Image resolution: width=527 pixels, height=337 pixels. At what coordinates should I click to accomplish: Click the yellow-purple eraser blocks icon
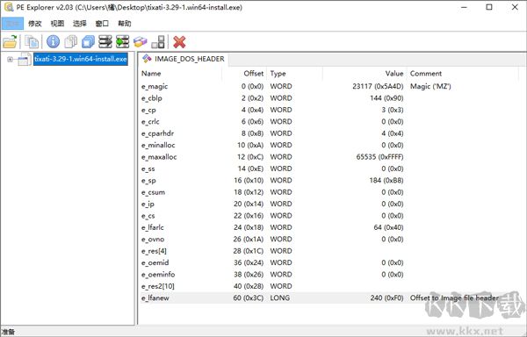(141, 41)
